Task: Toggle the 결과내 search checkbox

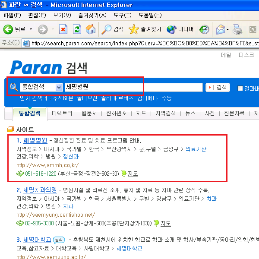Action: pyautogui.click(x=240, y=88)
